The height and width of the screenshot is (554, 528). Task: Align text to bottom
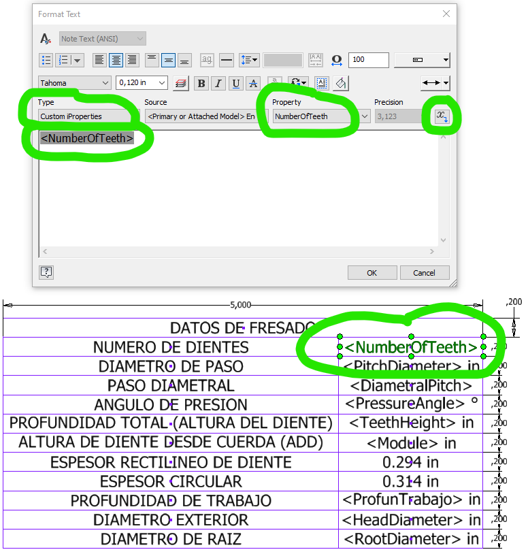click(184, 60)
